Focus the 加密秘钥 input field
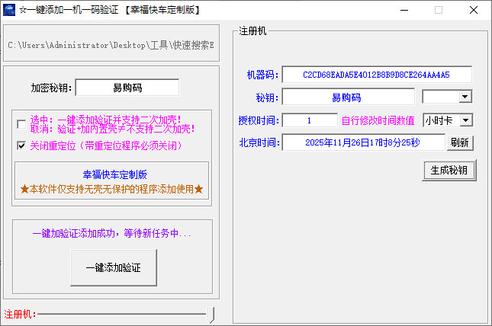The width and height of the screenshot is (492, 326). pyautogui.click(x=127, y=88)
